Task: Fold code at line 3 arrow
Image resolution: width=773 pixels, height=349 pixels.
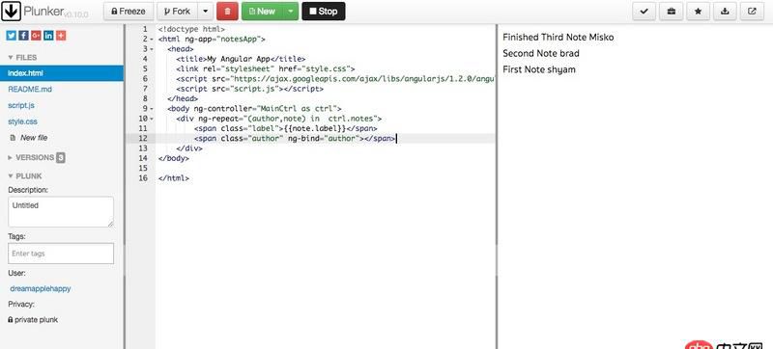Action: (x=152, y=48)
